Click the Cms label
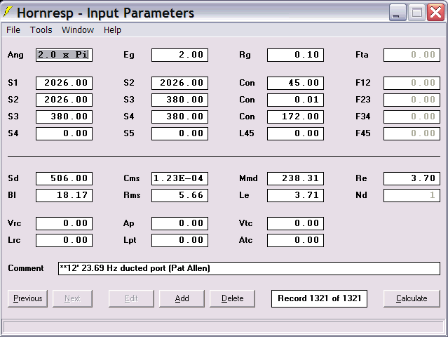Image resolution: width=448 pixels, height=337 pixels. 131,178
